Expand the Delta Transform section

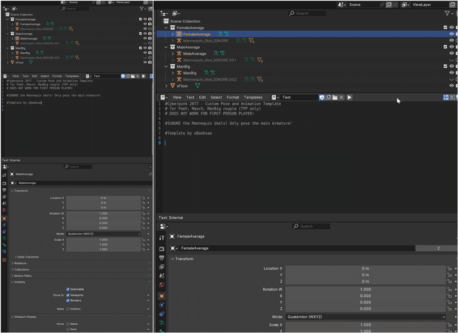coord(28,257)
